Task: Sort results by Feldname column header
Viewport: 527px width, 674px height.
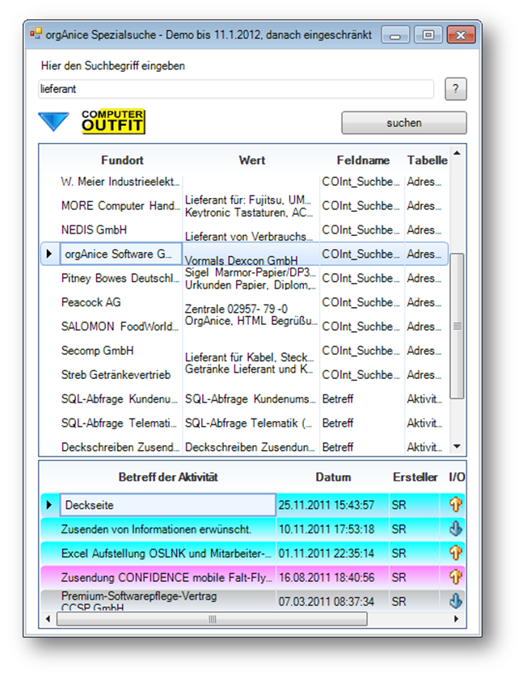Action: 363,160
